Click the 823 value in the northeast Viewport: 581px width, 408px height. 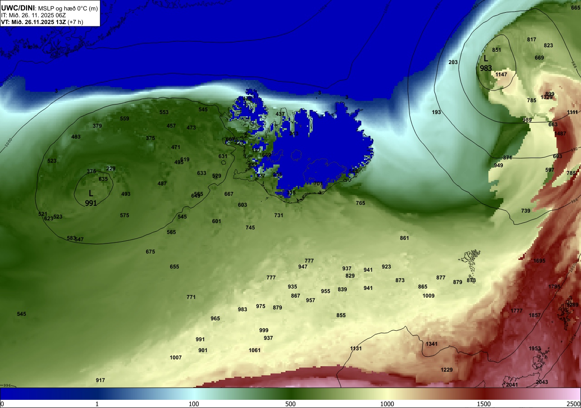tap(548, 45)
